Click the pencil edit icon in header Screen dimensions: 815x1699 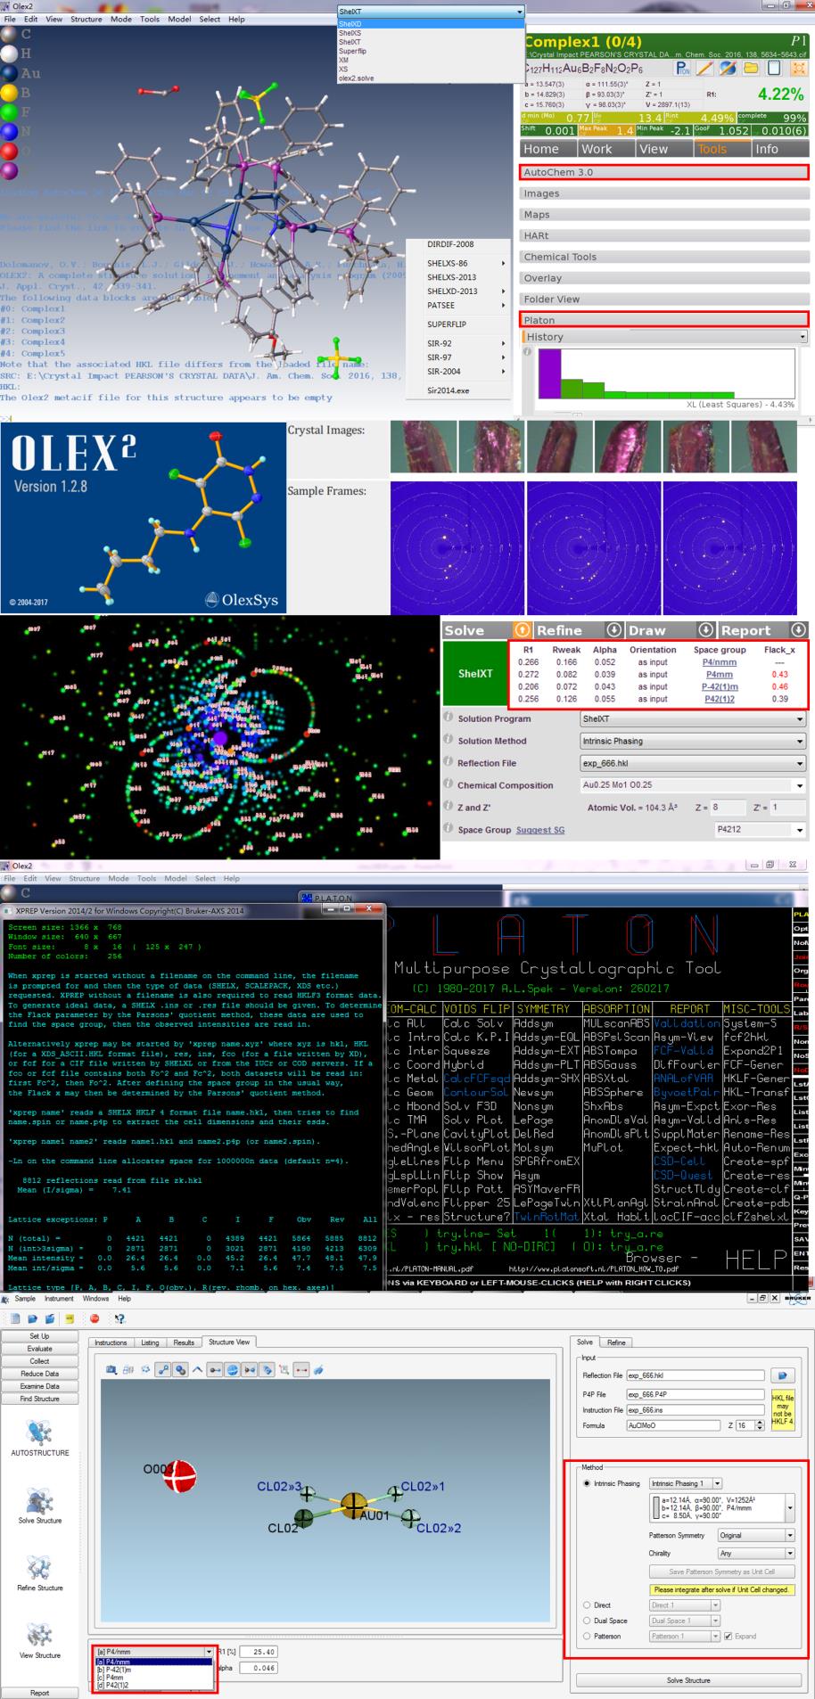point(704,68)
